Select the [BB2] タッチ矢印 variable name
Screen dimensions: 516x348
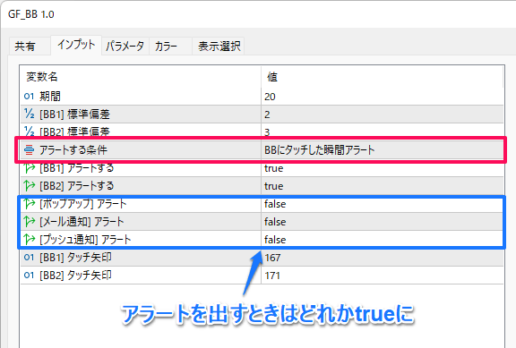pyautogui.click(x=75, y=276)
